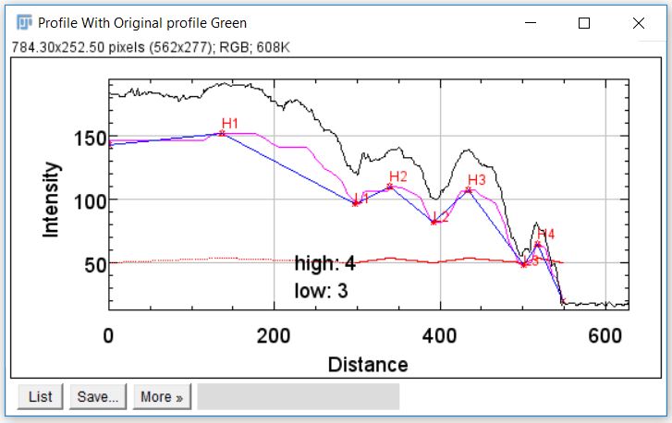The image size is (672, 423).
Task: Click the 200 tick label on Distance axis
Action: 274,335
